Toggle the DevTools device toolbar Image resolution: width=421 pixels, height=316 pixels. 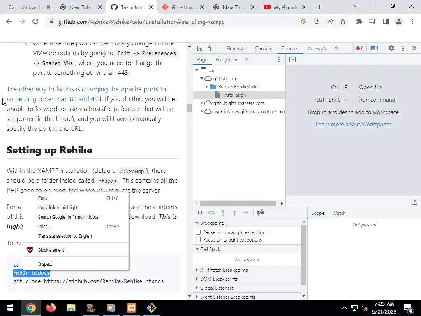(x=211, y=49)
